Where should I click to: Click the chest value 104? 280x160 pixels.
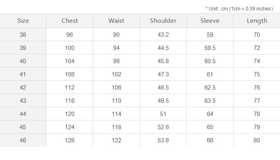point(70,61)
